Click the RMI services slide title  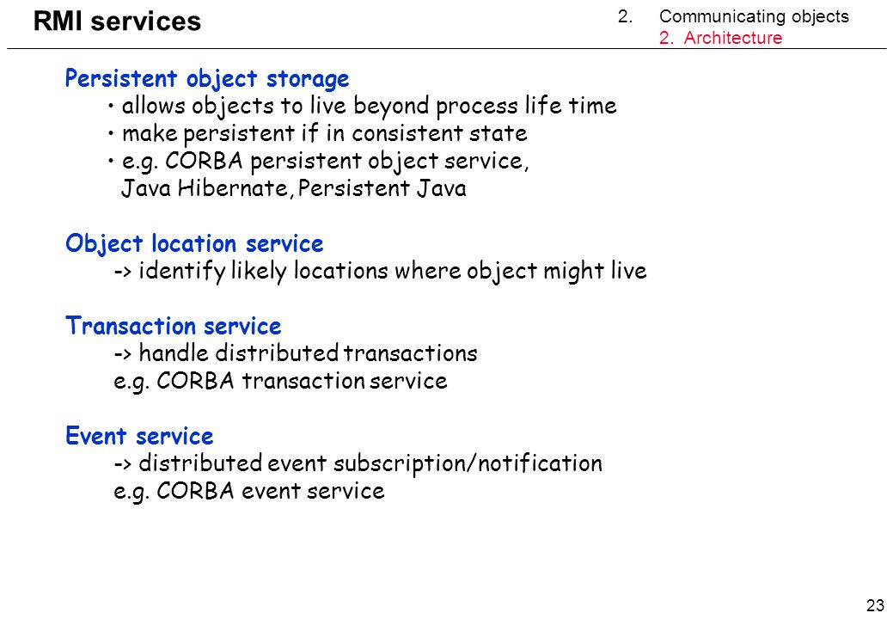point(117,21)
